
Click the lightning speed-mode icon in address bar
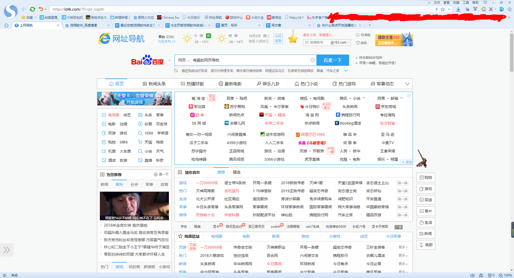[x=437, y=9]
